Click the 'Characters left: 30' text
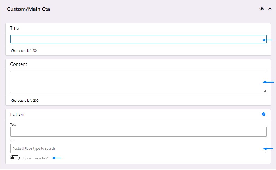Screen dimensions: 276x170 point(24,51)
